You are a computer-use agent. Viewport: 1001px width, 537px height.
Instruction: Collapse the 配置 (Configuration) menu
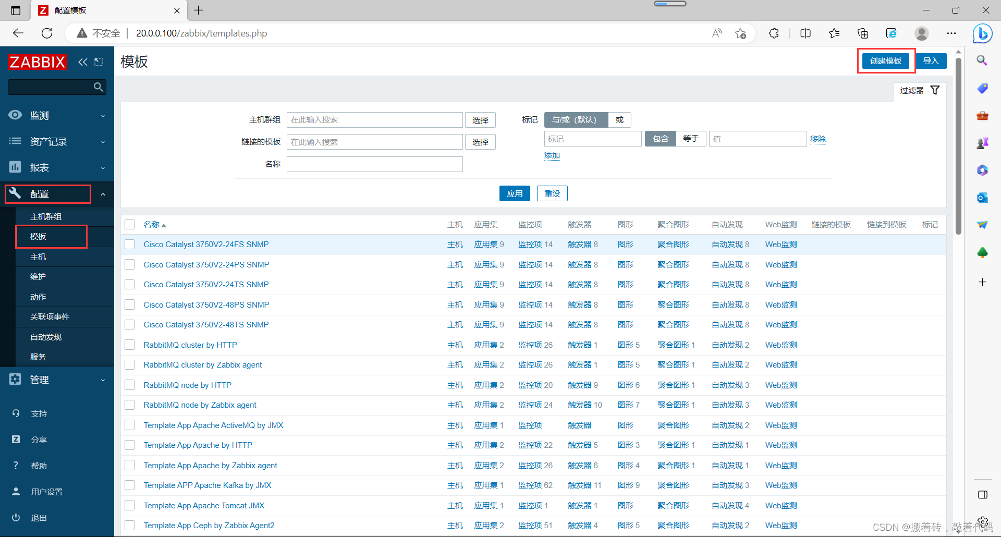57,193
